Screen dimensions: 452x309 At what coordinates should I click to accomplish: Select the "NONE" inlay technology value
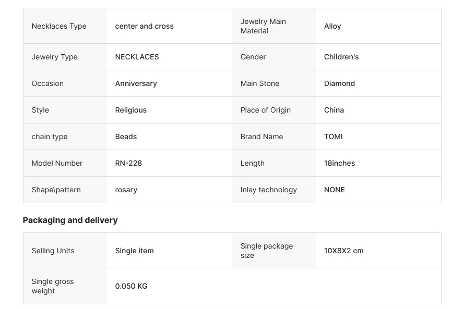click(x=335, y=190)
